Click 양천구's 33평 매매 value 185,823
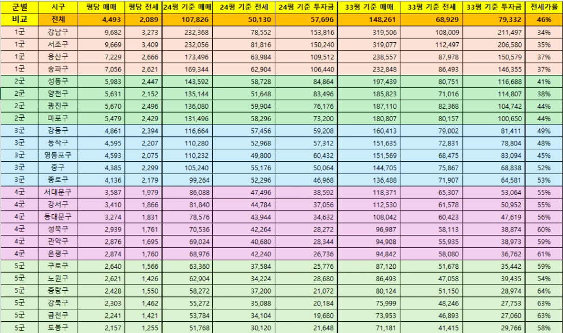The image size is (563, 333). (369, 94)
